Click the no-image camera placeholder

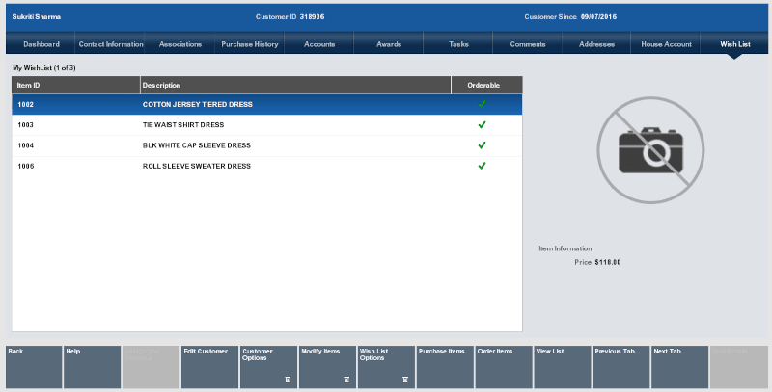pyautogui.click(x=650, y=150)
